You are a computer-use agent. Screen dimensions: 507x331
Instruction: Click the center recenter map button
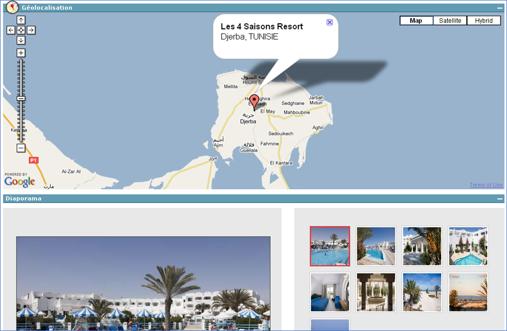coord(21,30)
